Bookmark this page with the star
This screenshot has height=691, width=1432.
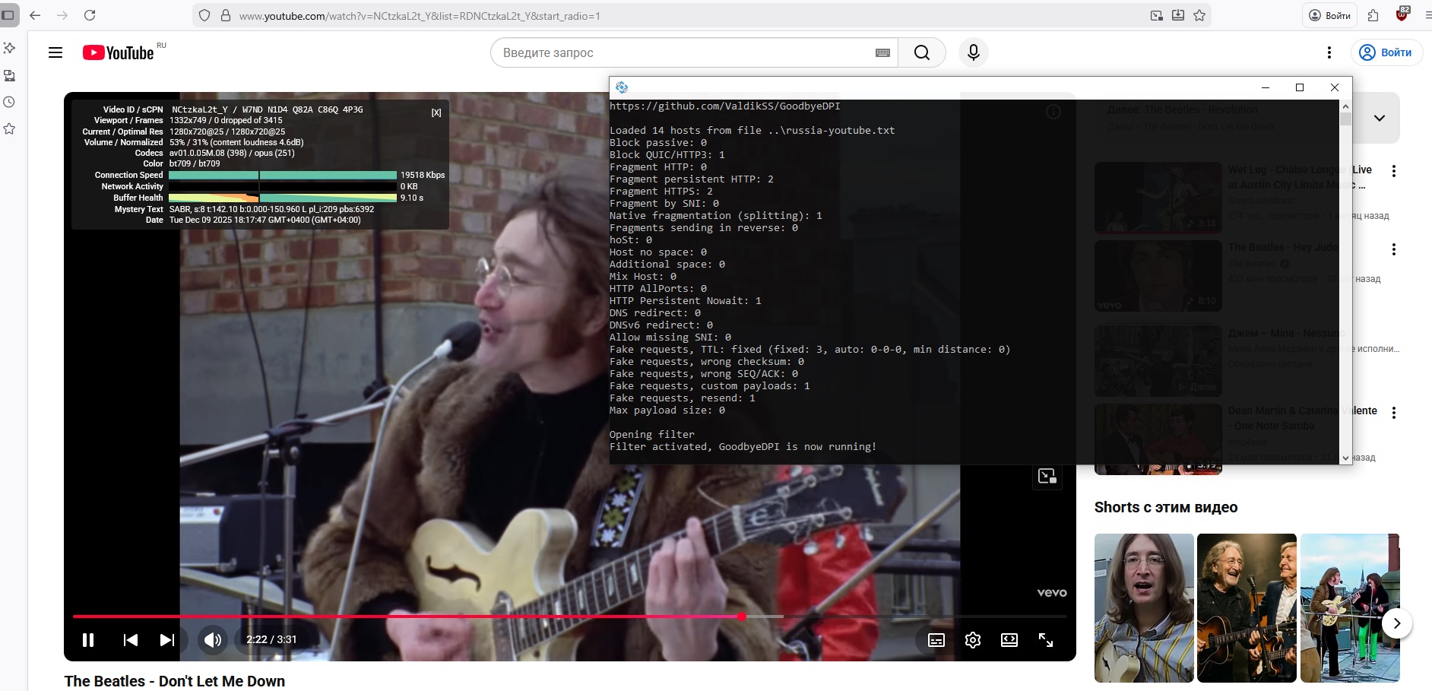[x=1199, y=15]
